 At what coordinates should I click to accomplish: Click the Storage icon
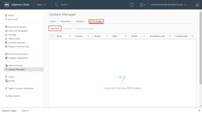pyautogui.click(x=6, y=35)
